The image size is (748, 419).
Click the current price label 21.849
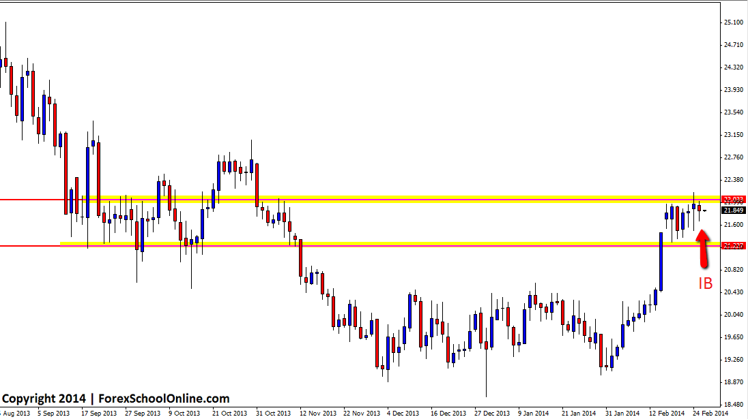tap(733, 211)
